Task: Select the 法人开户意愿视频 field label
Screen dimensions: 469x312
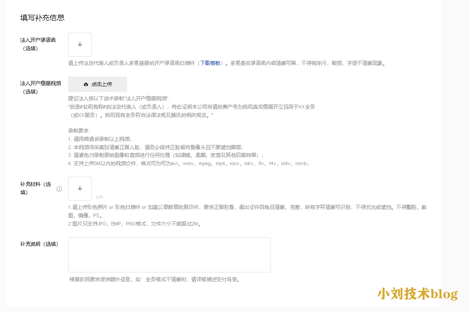Action: 40,83
